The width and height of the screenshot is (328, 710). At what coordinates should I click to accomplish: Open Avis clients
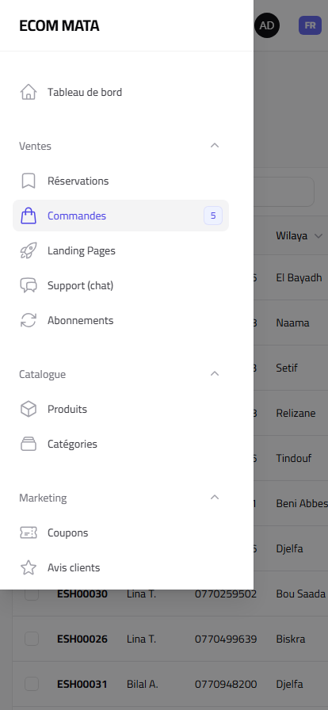120,567
